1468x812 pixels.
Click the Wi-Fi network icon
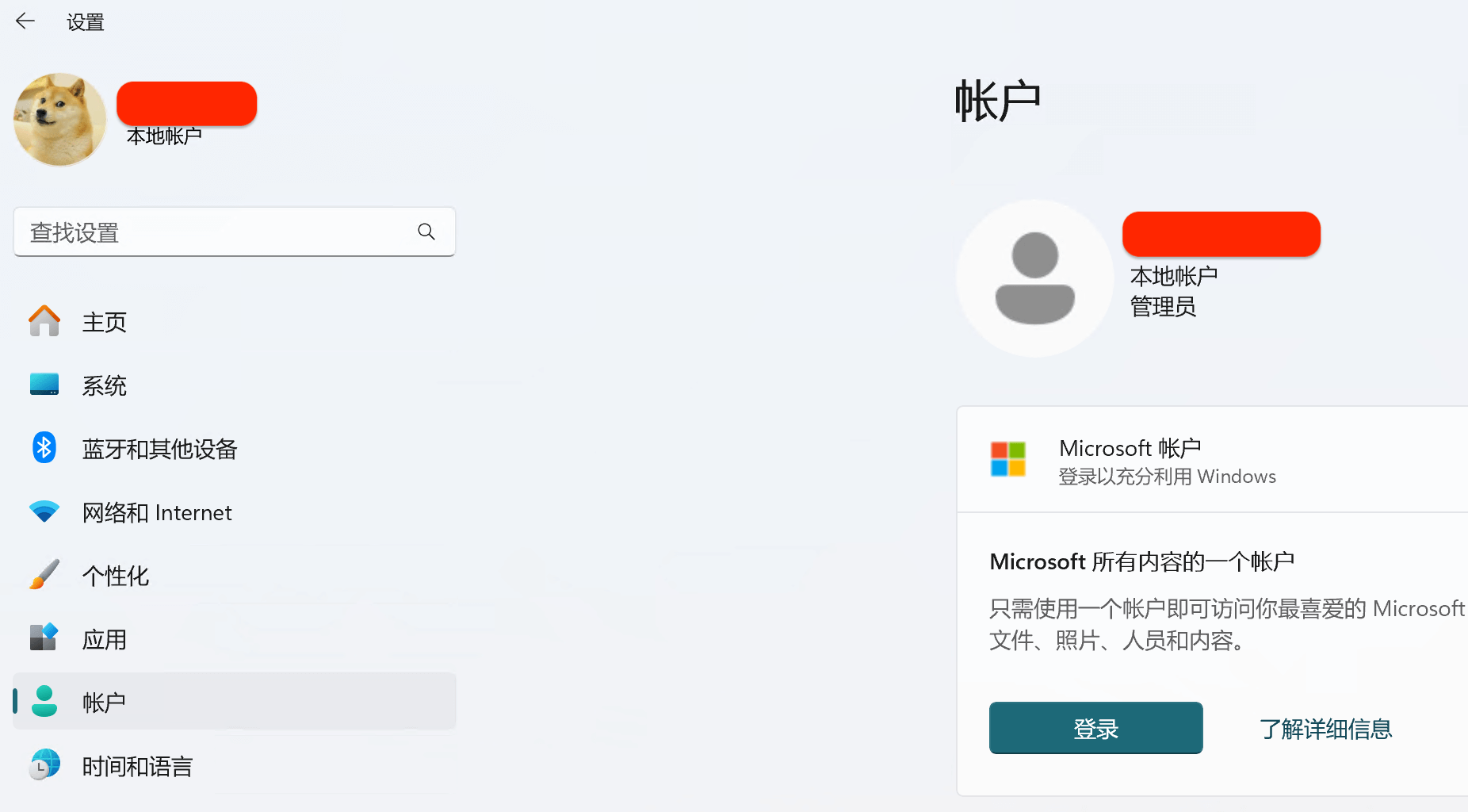[x=44, y=511]
